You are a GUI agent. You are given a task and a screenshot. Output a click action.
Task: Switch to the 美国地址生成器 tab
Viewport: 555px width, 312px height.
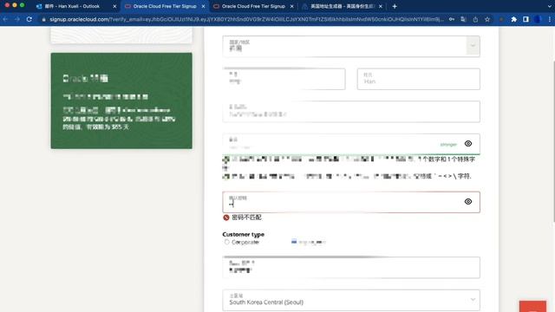pyautogui.click(x=343, y=6)
